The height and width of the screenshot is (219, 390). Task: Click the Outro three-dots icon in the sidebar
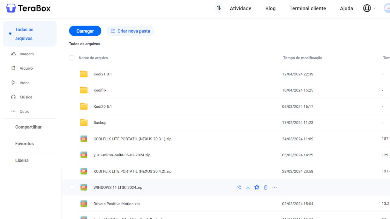coord(13,111)
